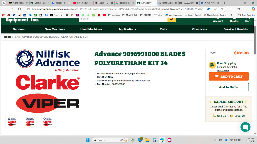Open the RECIPES bookmark folder

click(x=146, y=15)
